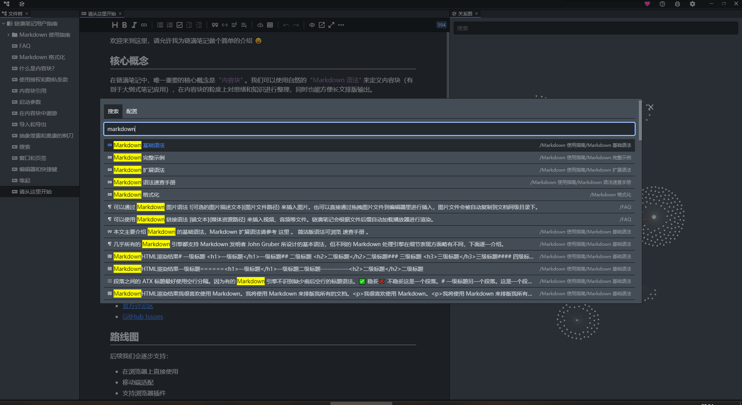Toggle italic formatting in editor toolbar
The height and width of the screenshot is (405, 742).
tap(134, 25)
